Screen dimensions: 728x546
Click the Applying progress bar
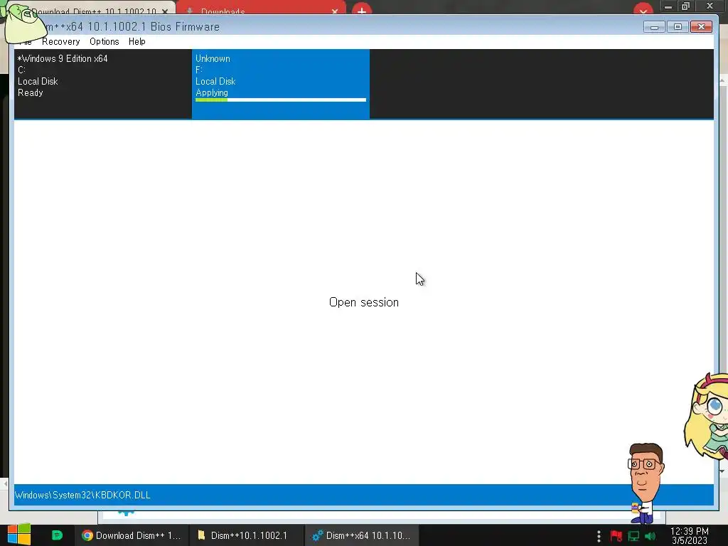coord(281,100)
